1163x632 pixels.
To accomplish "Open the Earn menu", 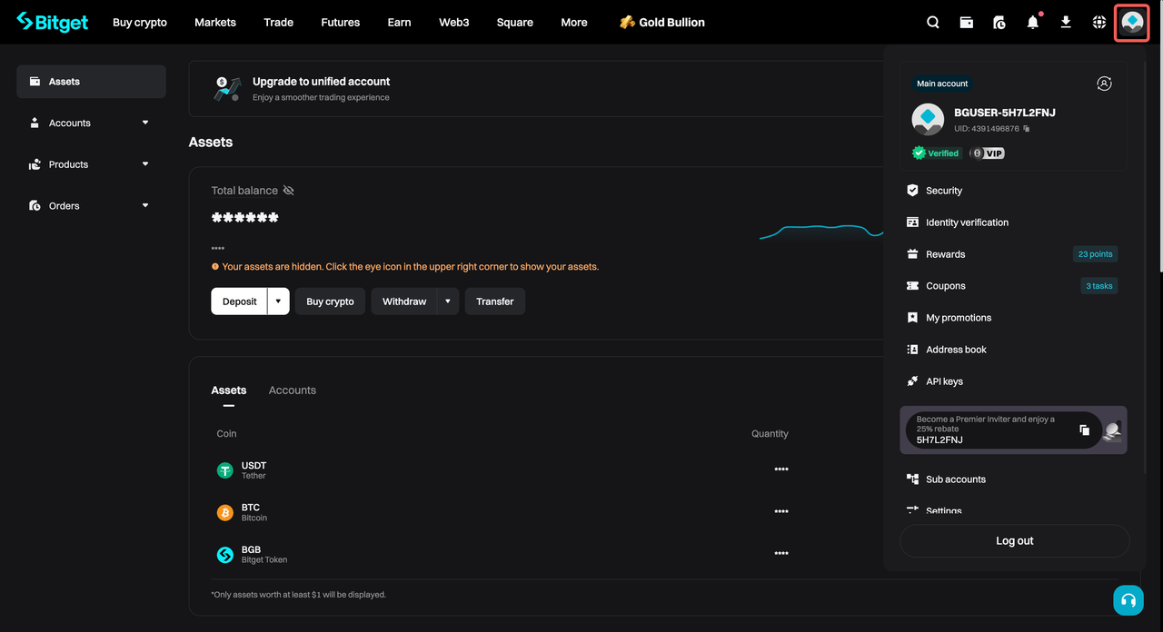I will coord(400,22).
